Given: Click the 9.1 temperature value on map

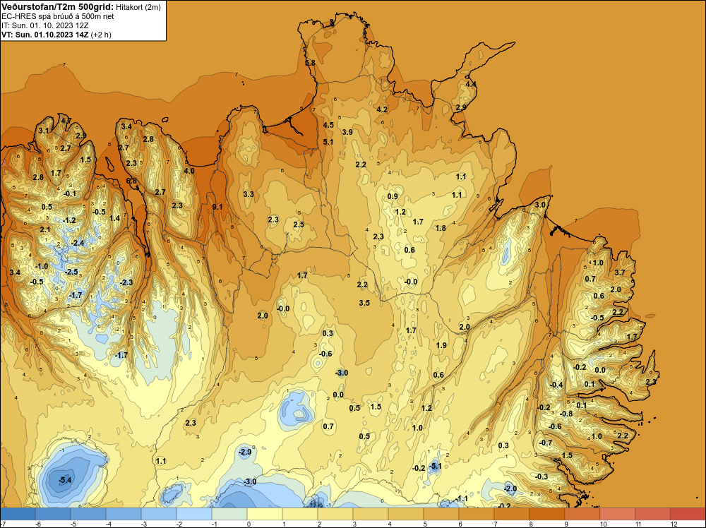Looking at the screenshot, I should point(217,207).
